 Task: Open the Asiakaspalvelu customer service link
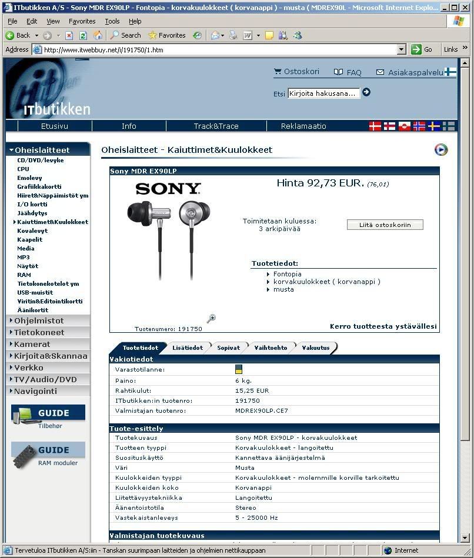click(x=410, y=72)
